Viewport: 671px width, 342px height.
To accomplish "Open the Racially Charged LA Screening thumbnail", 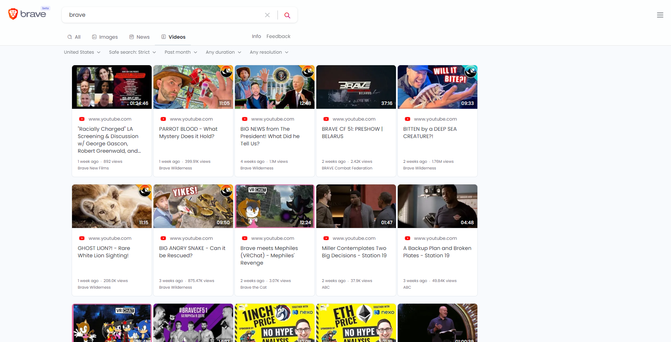I will (x=112, y=87).
